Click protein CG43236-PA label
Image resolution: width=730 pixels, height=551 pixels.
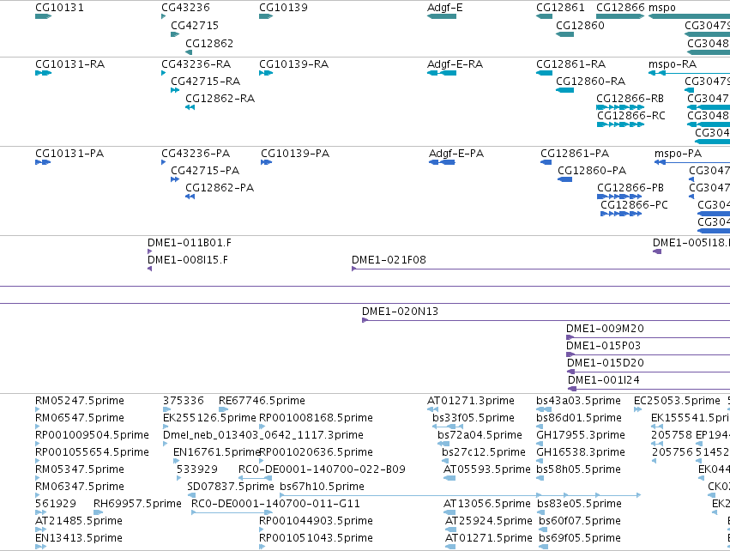(196, 154)
